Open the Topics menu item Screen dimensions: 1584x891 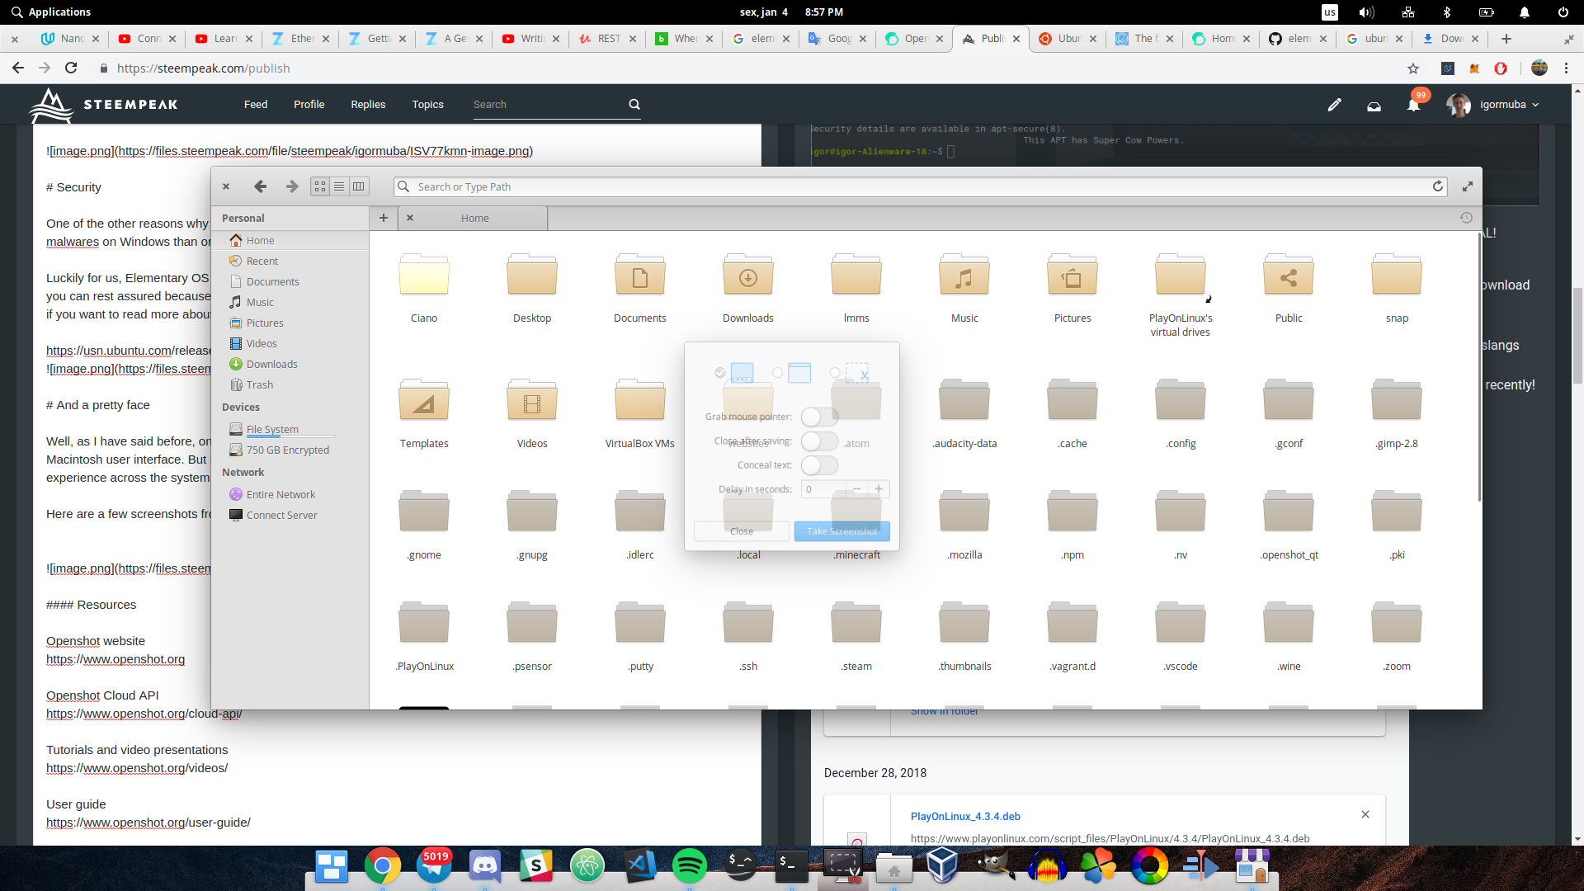tap(427, 105)
